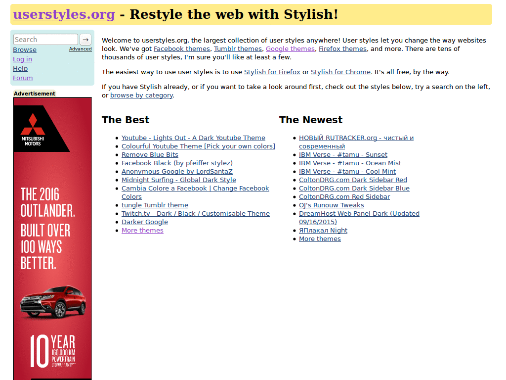Open Darker Google theme link
The height and width of the screenshot is (380, 506).
click(x=144, y=222)
